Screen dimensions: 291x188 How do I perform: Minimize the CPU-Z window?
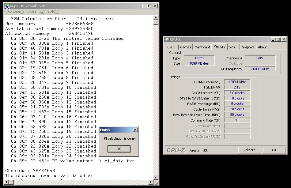click(x=273, y=39)
